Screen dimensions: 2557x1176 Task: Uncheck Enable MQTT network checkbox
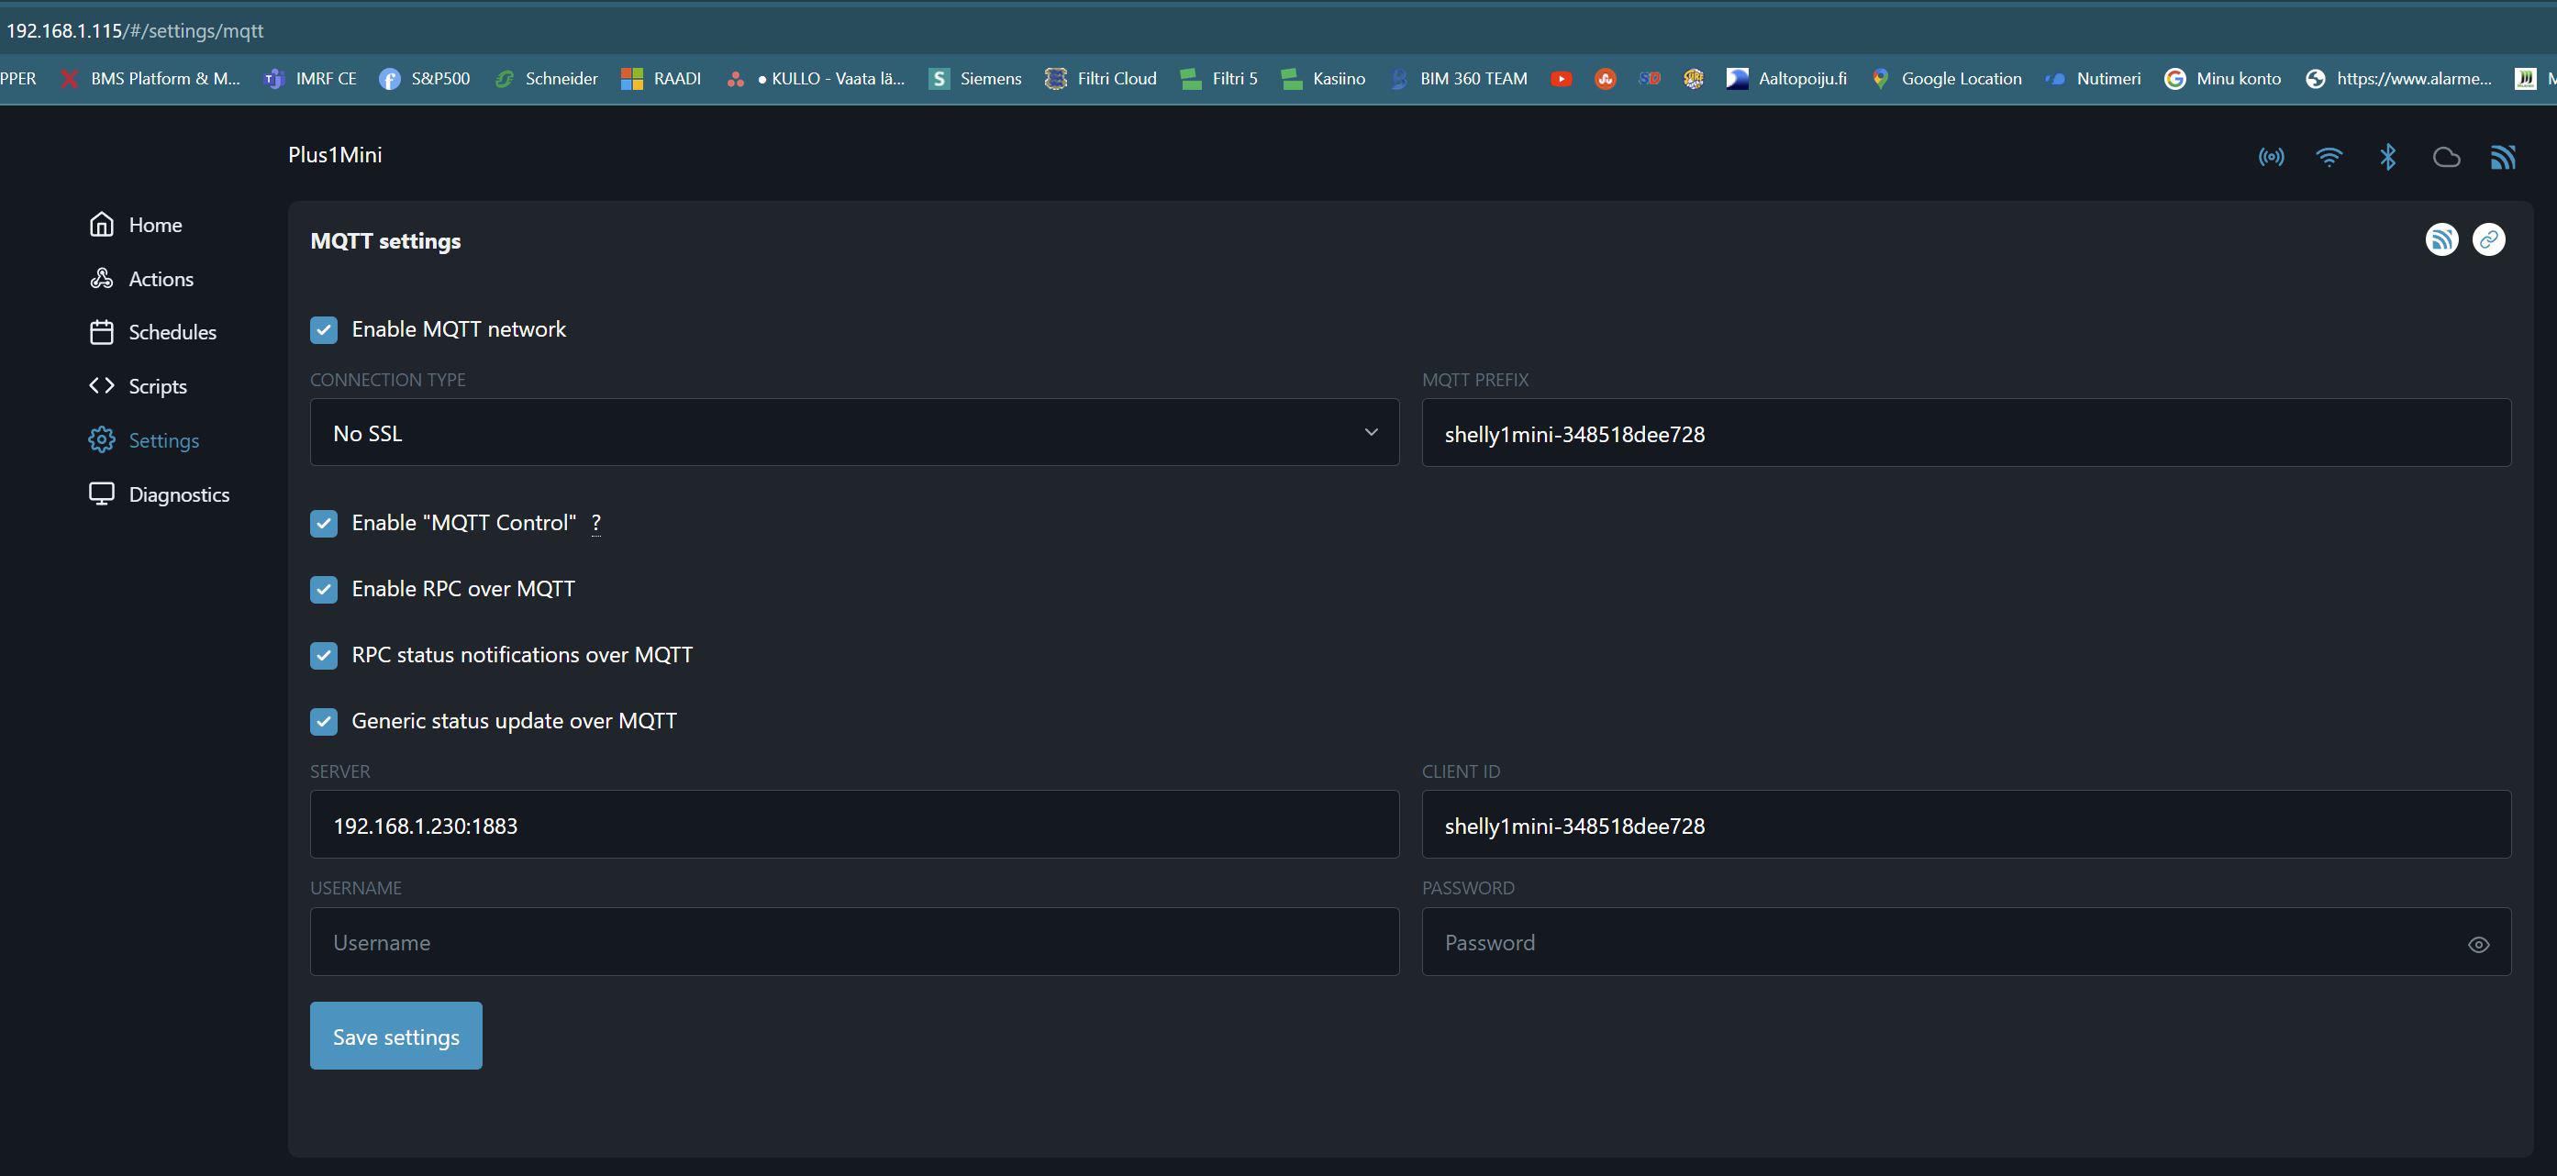pyautogui.click(x=324, y=329)
